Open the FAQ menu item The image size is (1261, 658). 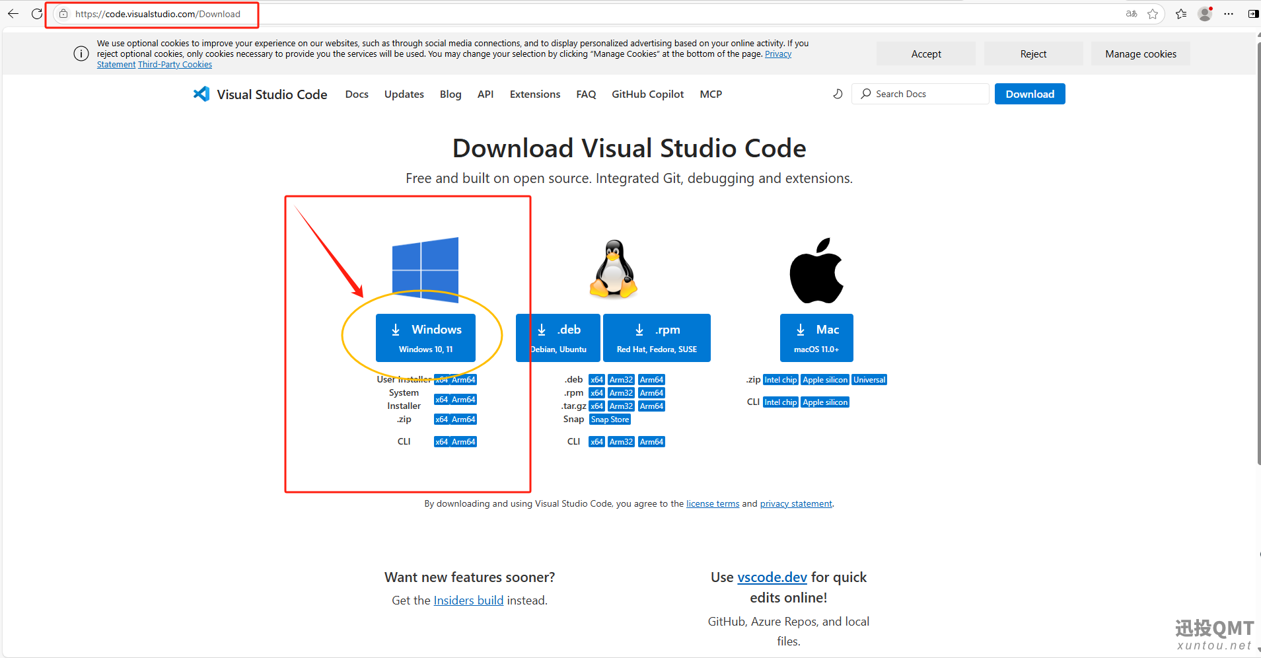[x=586, y=94]
